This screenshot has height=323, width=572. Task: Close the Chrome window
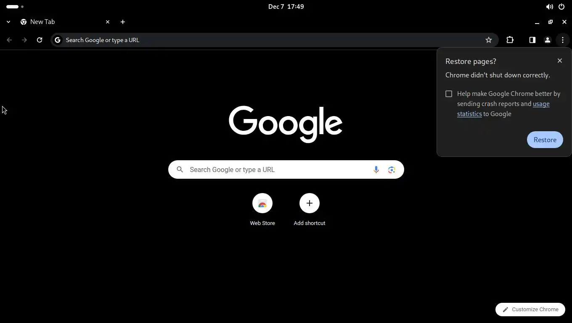564,22
